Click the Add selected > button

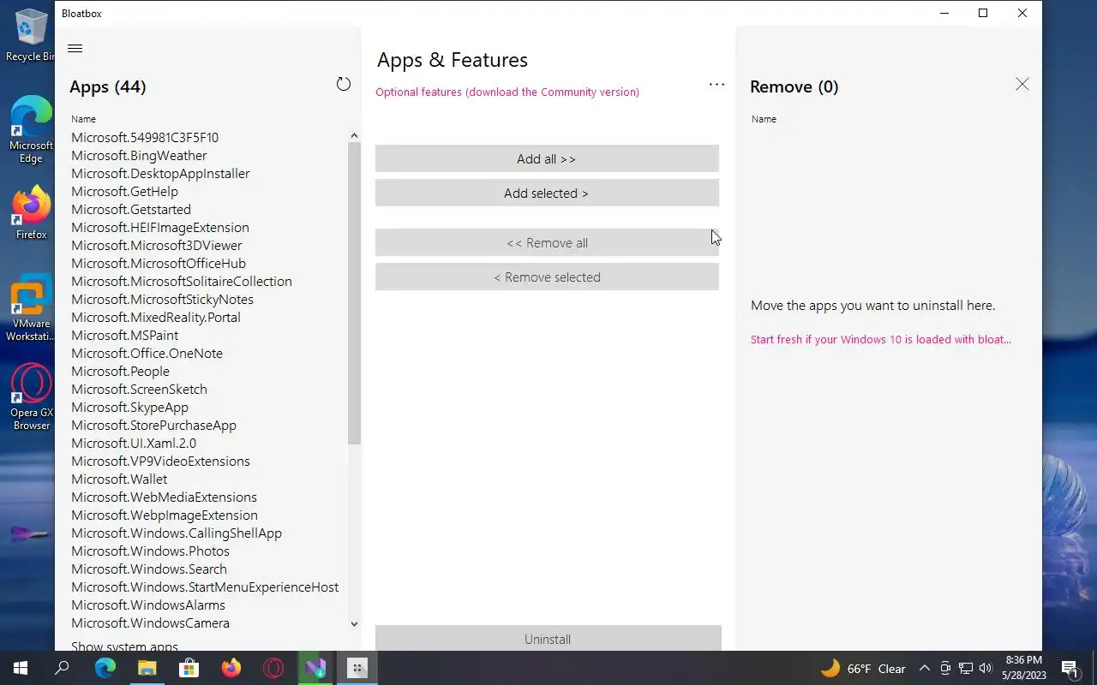547,193
